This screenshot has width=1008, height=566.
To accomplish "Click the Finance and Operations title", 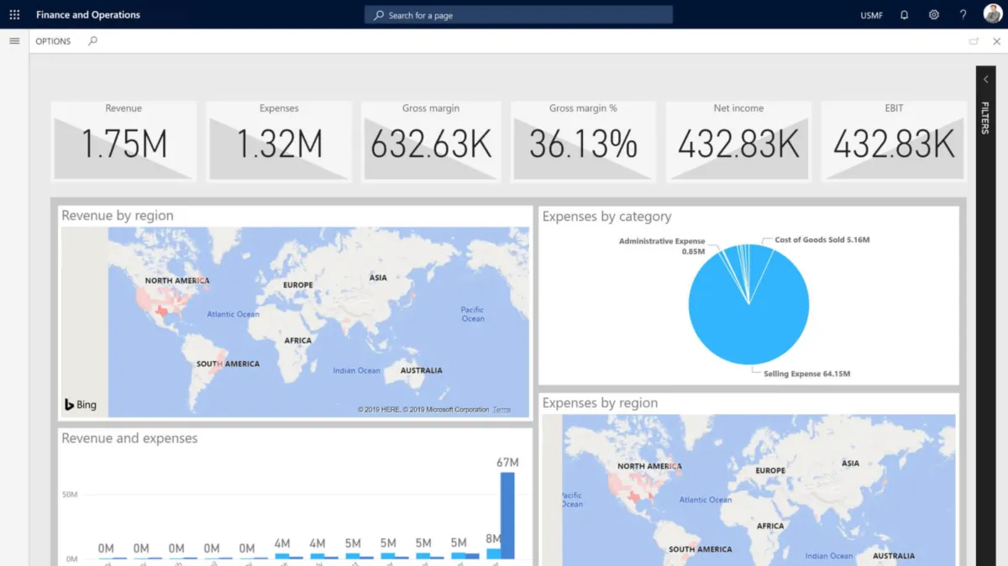I will click(x=88, y=15).
